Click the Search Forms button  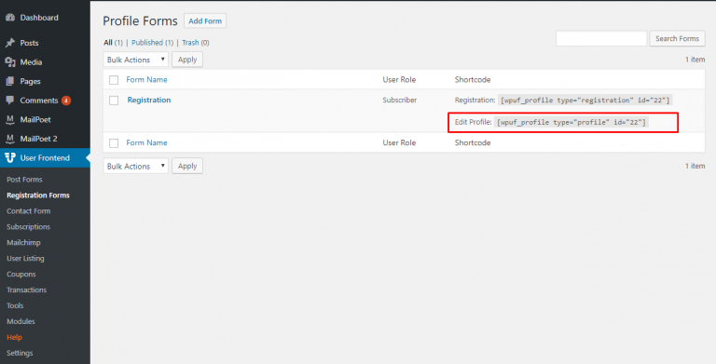tap(677, 39)
